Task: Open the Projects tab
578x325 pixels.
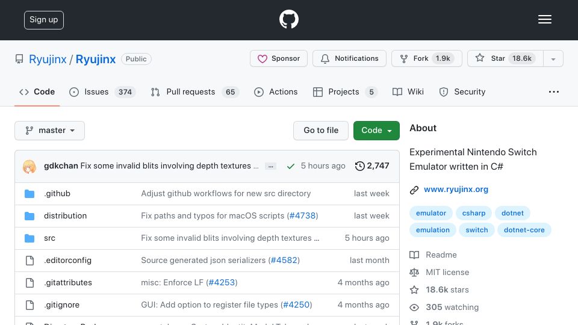Action: tap(345, 91)
